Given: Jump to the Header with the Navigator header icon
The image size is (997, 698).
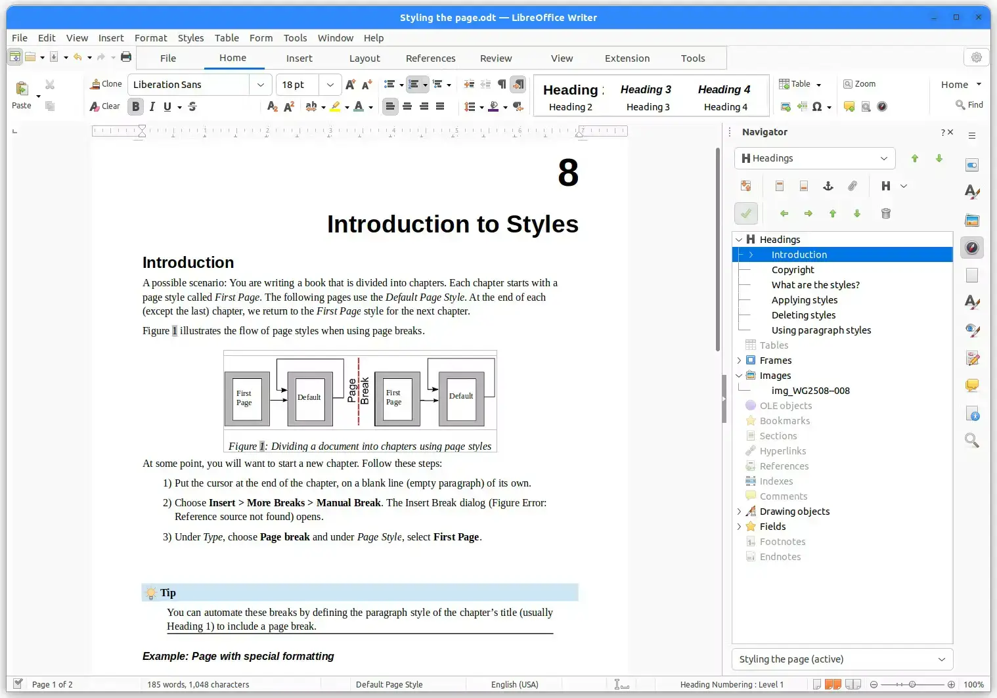Looking at the screenshot, I should point(780,186).
